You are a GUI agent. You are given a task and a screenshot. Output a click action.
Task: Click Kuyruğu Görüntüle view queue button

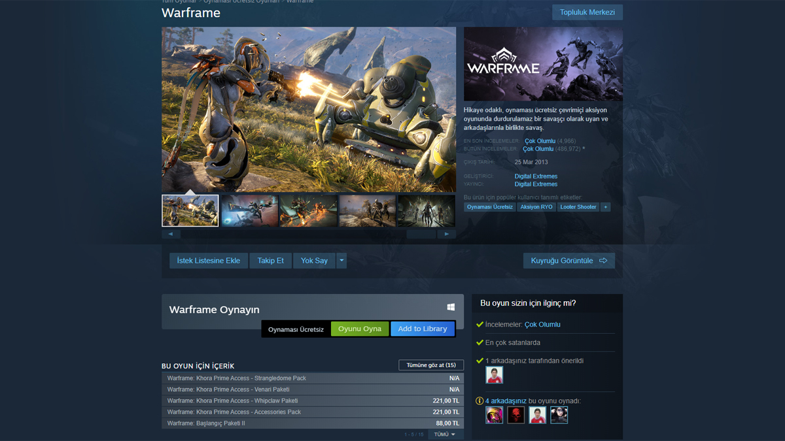point(568,261)
